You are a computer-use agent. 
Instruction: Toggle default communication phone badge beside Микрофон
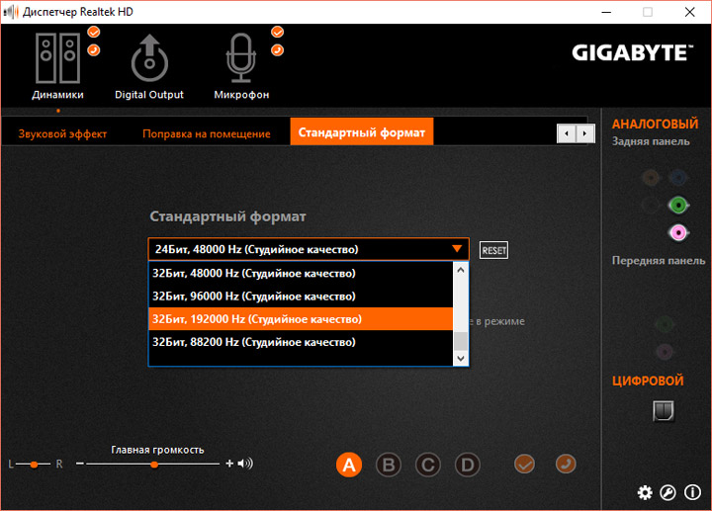pyautogui.click(x=278, y=50)
